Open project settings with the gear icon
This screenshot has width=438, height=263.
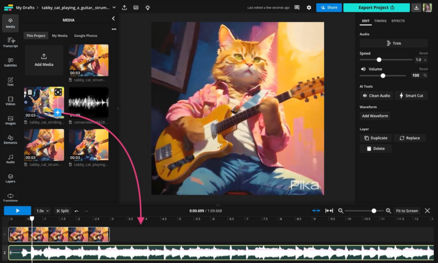pyautogui.click(x=309, y=7)
